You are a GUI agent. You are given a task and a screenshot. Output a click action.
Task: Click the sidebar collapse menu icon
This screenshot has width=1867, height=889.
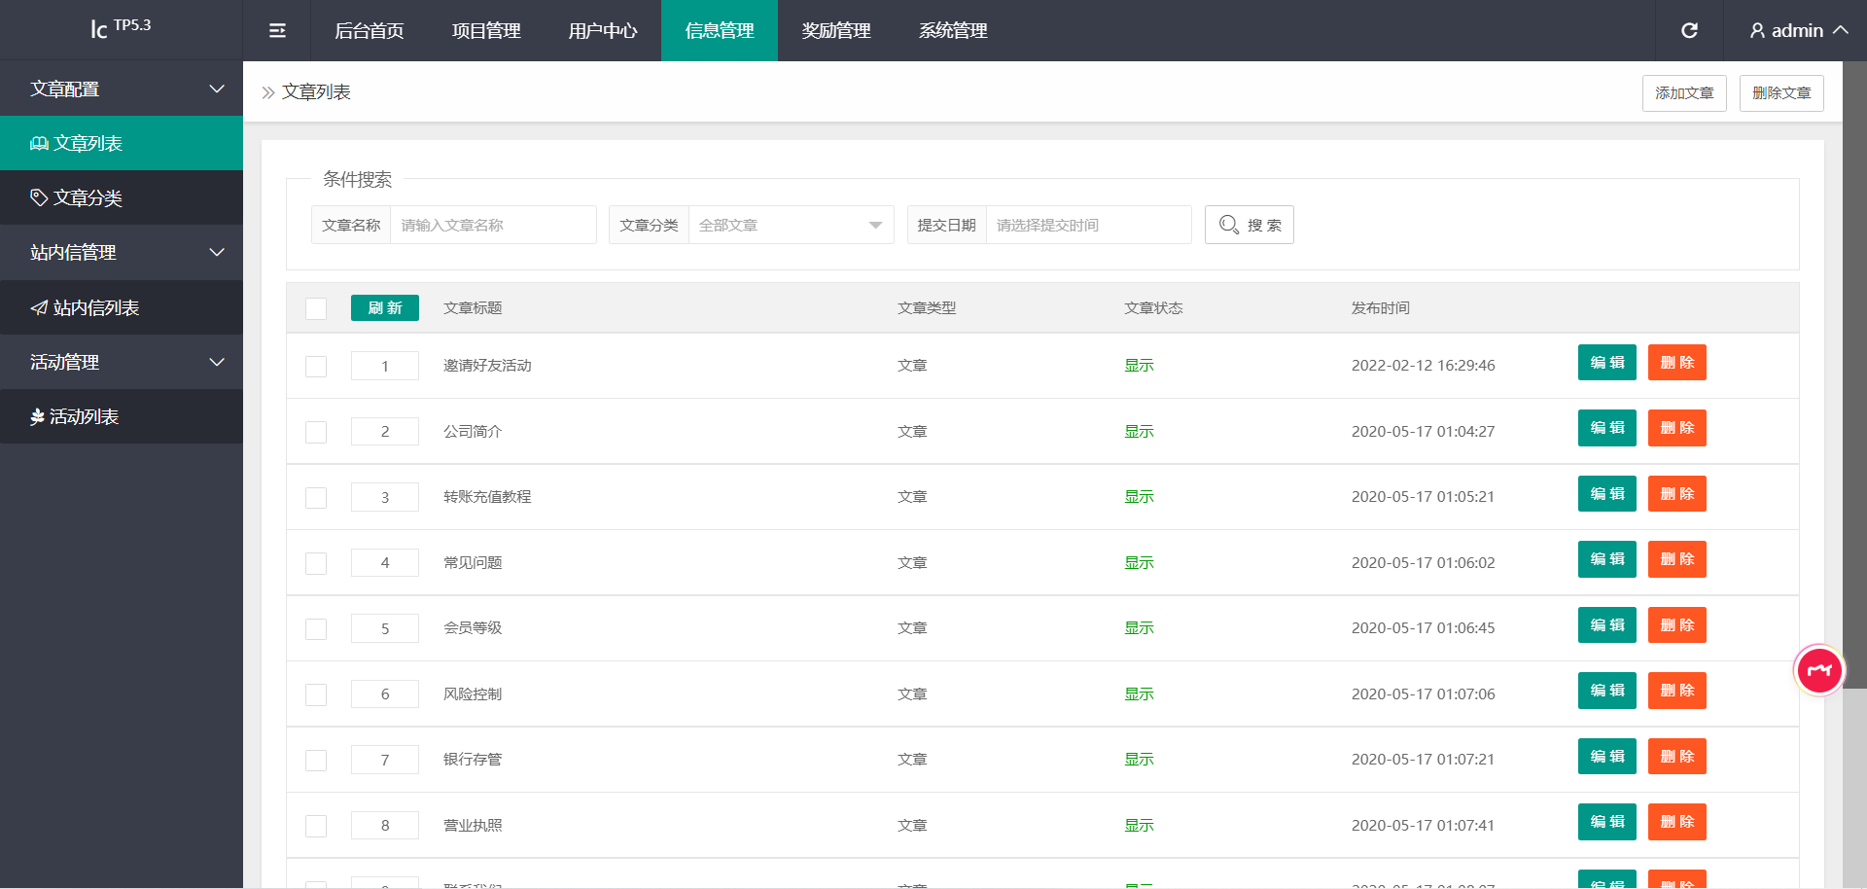(x=277, y=31)
